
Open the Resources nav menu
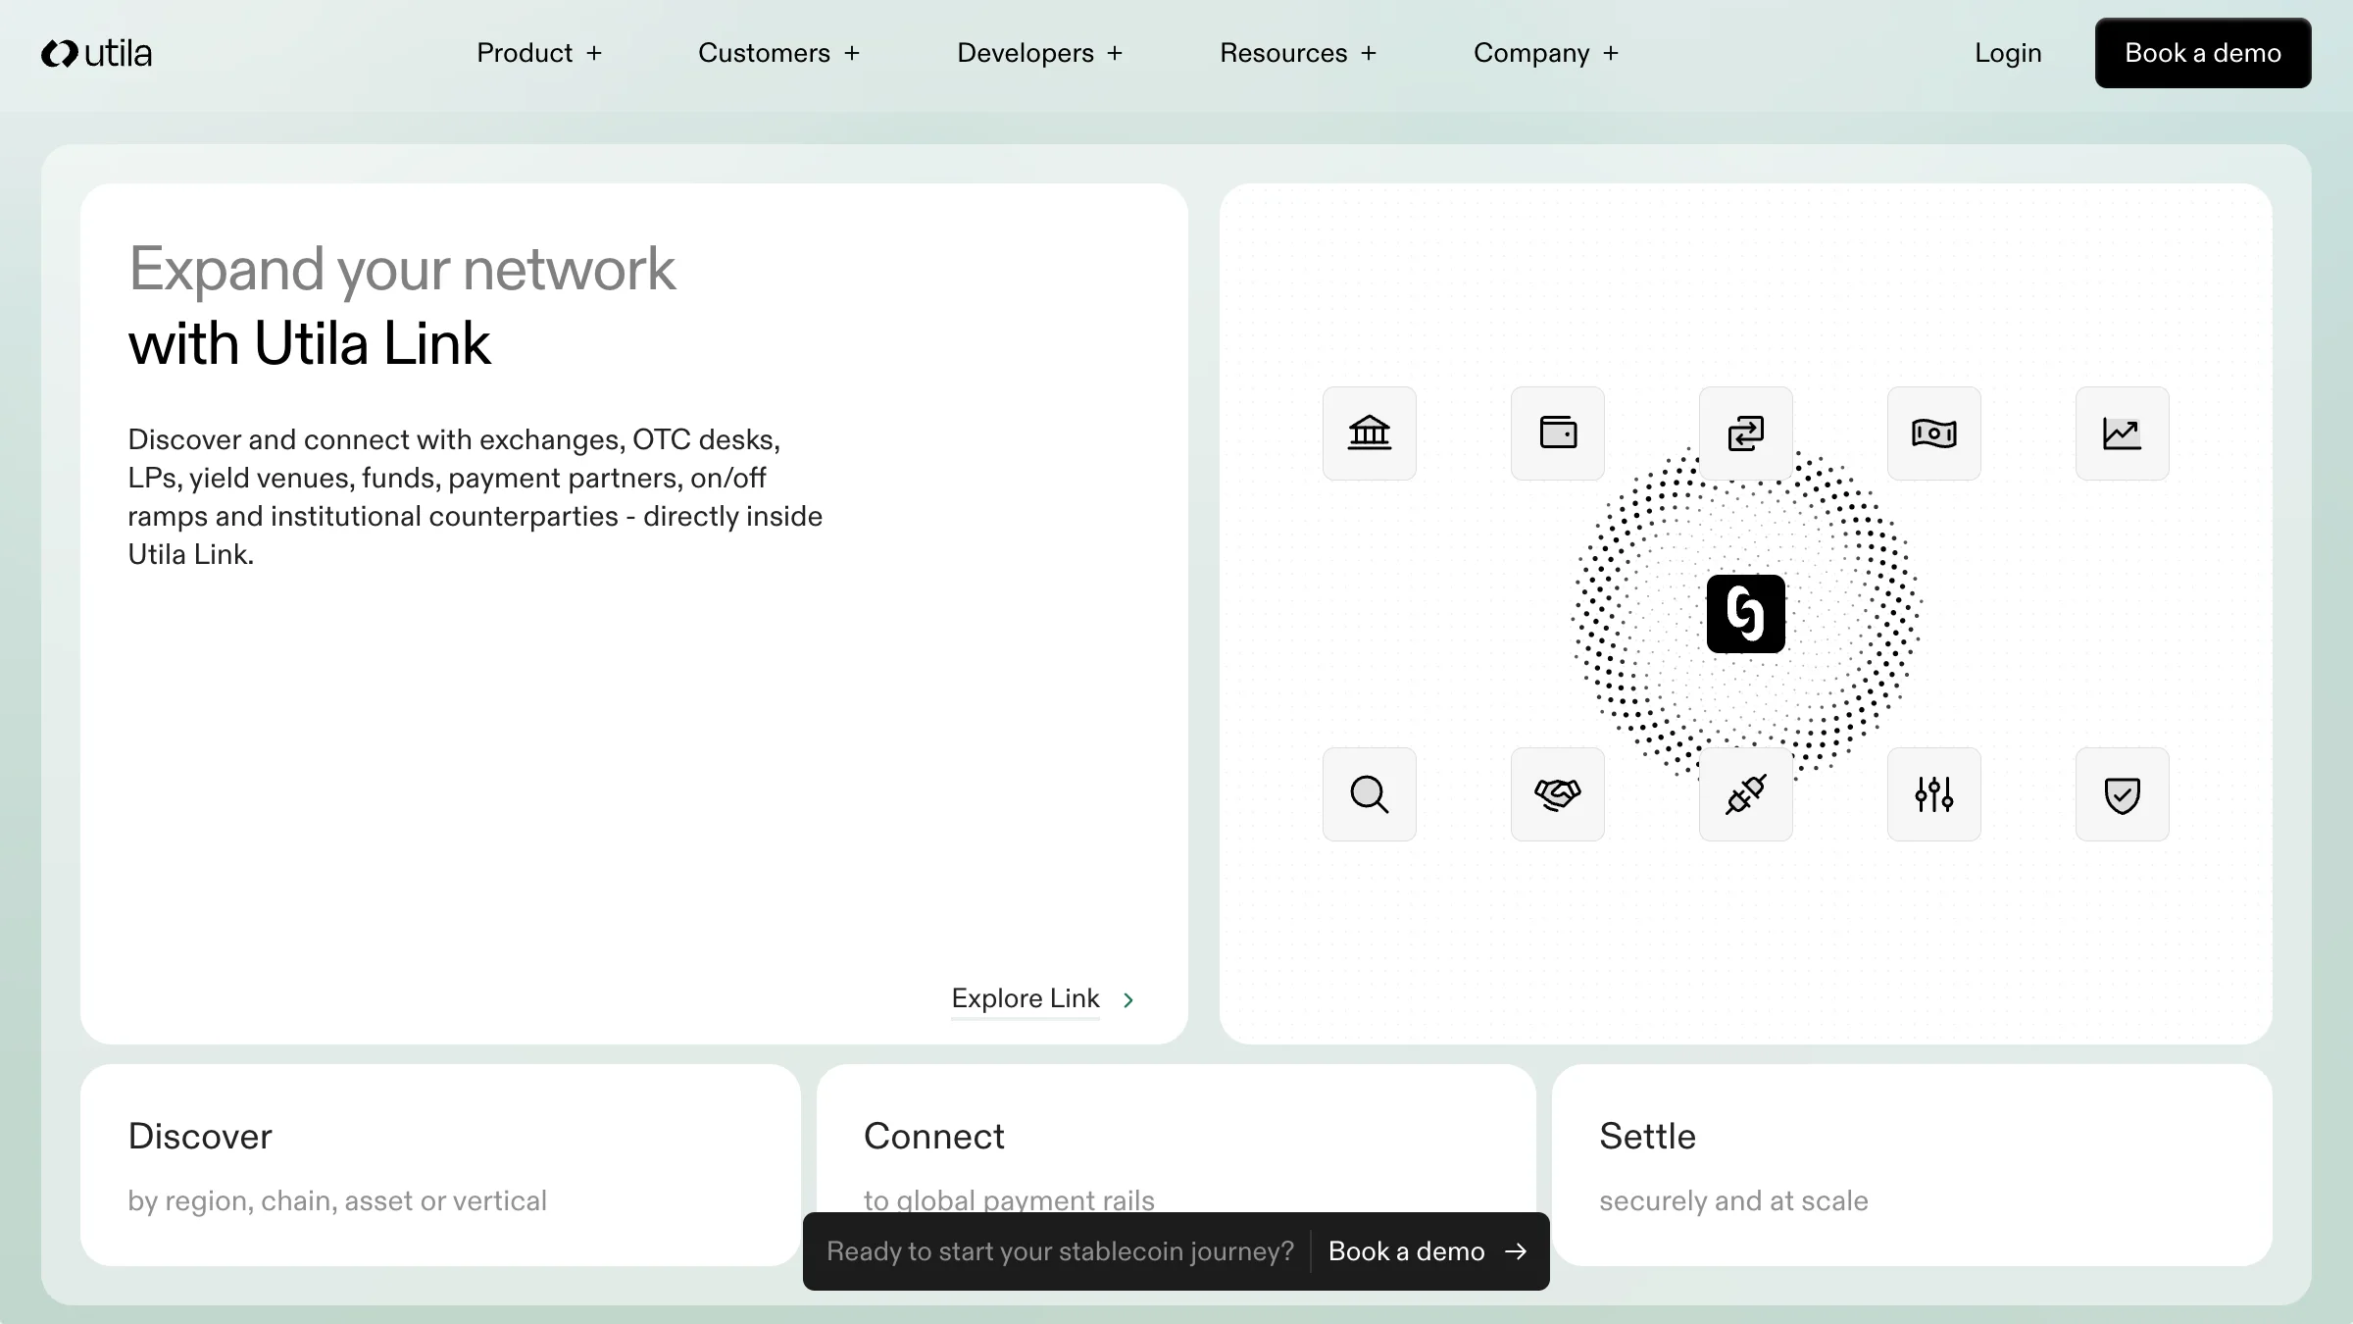click(1297, 53)
